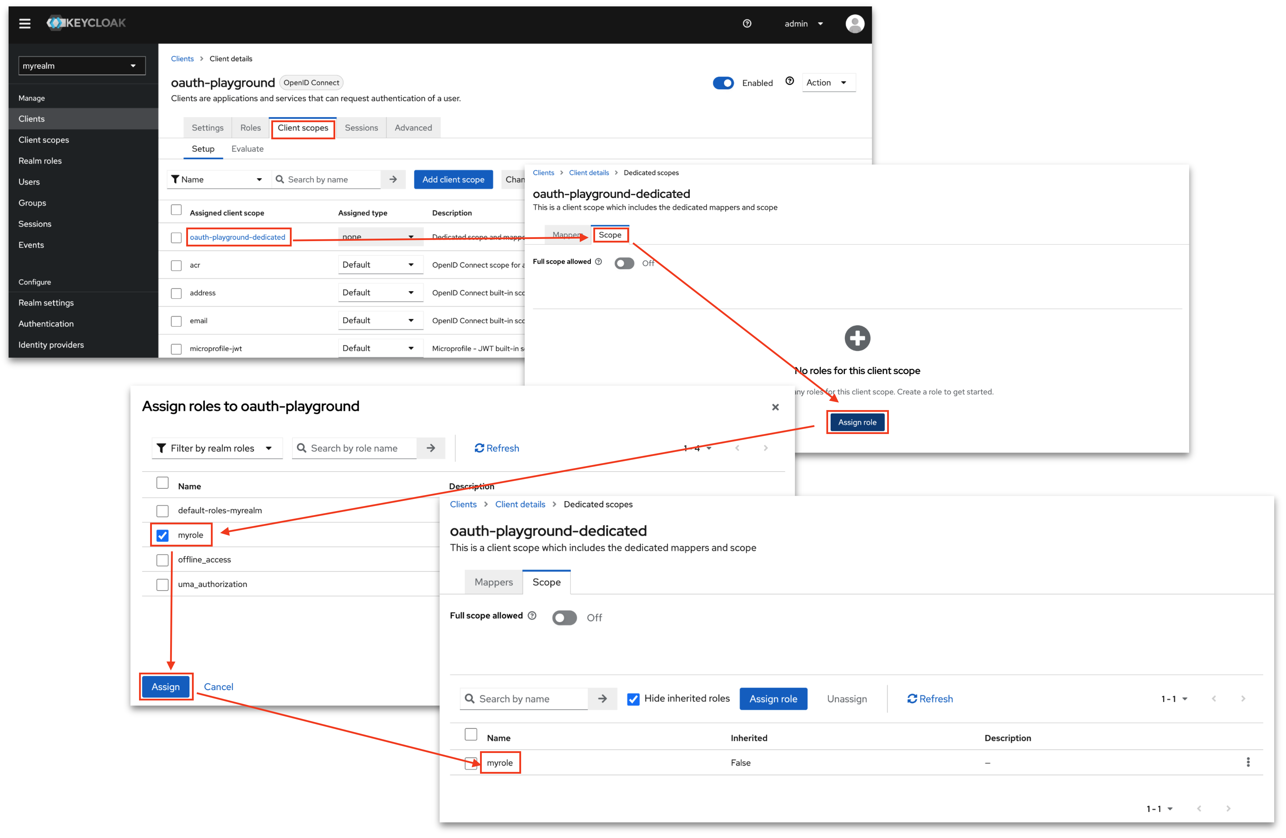Image resolution: width=1286 pixels, height=838 pixels.
Task: Click Refresh icon in Assign roles dialog
Action: [x=479, y=448]
